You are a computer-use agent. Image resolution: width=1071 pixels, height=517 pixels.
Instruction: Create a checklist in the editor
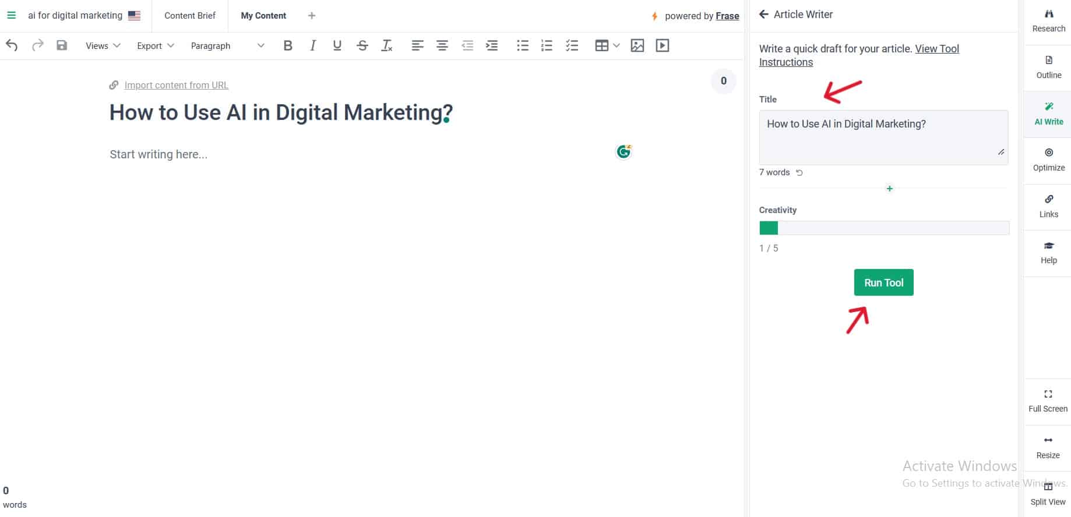(572, 45)
